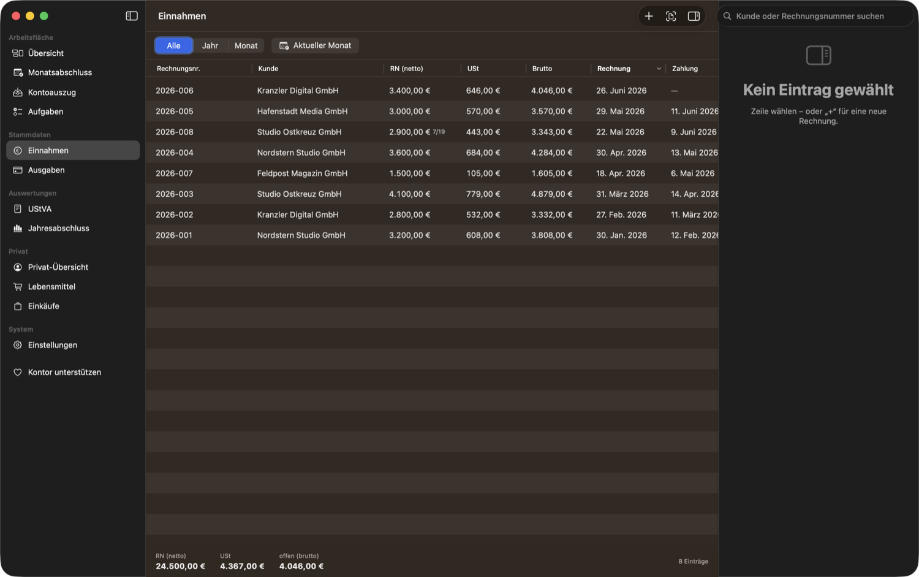This screenshot has width=919, height=577.
Task: Switch to the Alle filter segment
Action: click(x=174, y=45)
